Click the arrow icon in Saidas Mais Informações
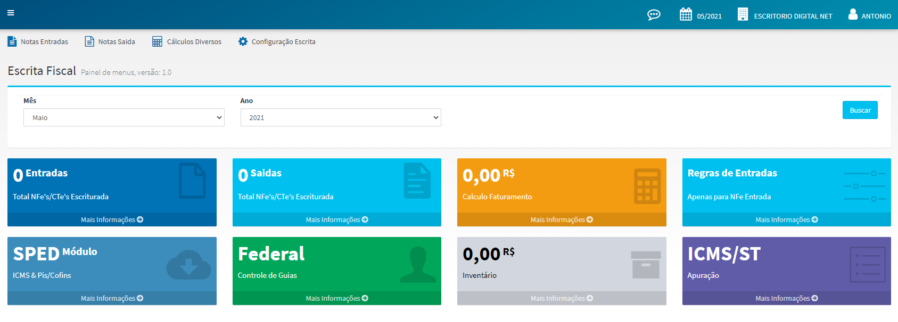Viewport: 898px width, 322px height. 365,219
